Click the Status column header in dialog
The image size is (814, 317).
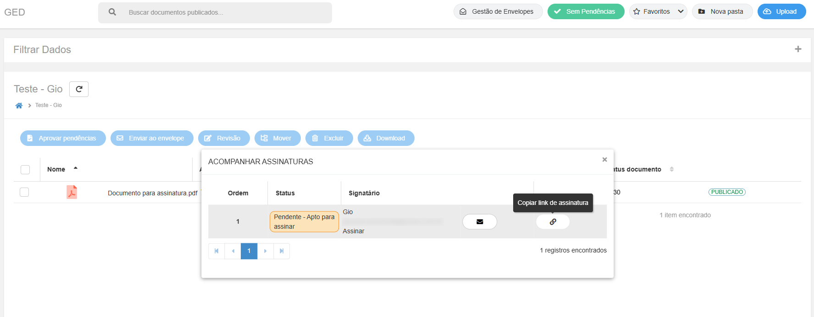285,193
